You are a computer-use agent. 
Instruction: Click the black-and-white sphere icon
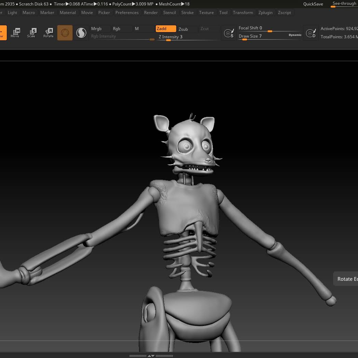[x=81, y=33]
